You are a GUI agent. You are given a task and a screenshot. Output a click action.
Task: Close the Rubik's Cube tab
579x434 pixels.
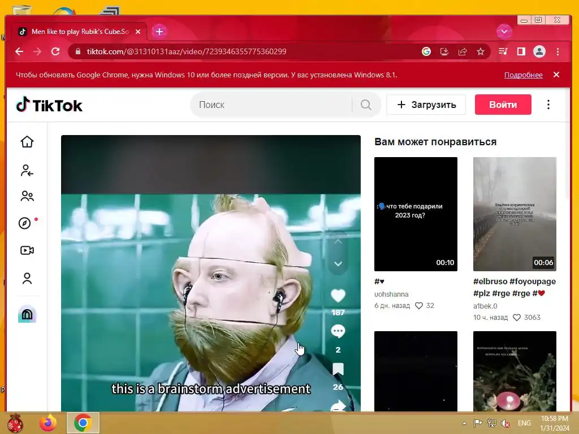click(138, 32)
